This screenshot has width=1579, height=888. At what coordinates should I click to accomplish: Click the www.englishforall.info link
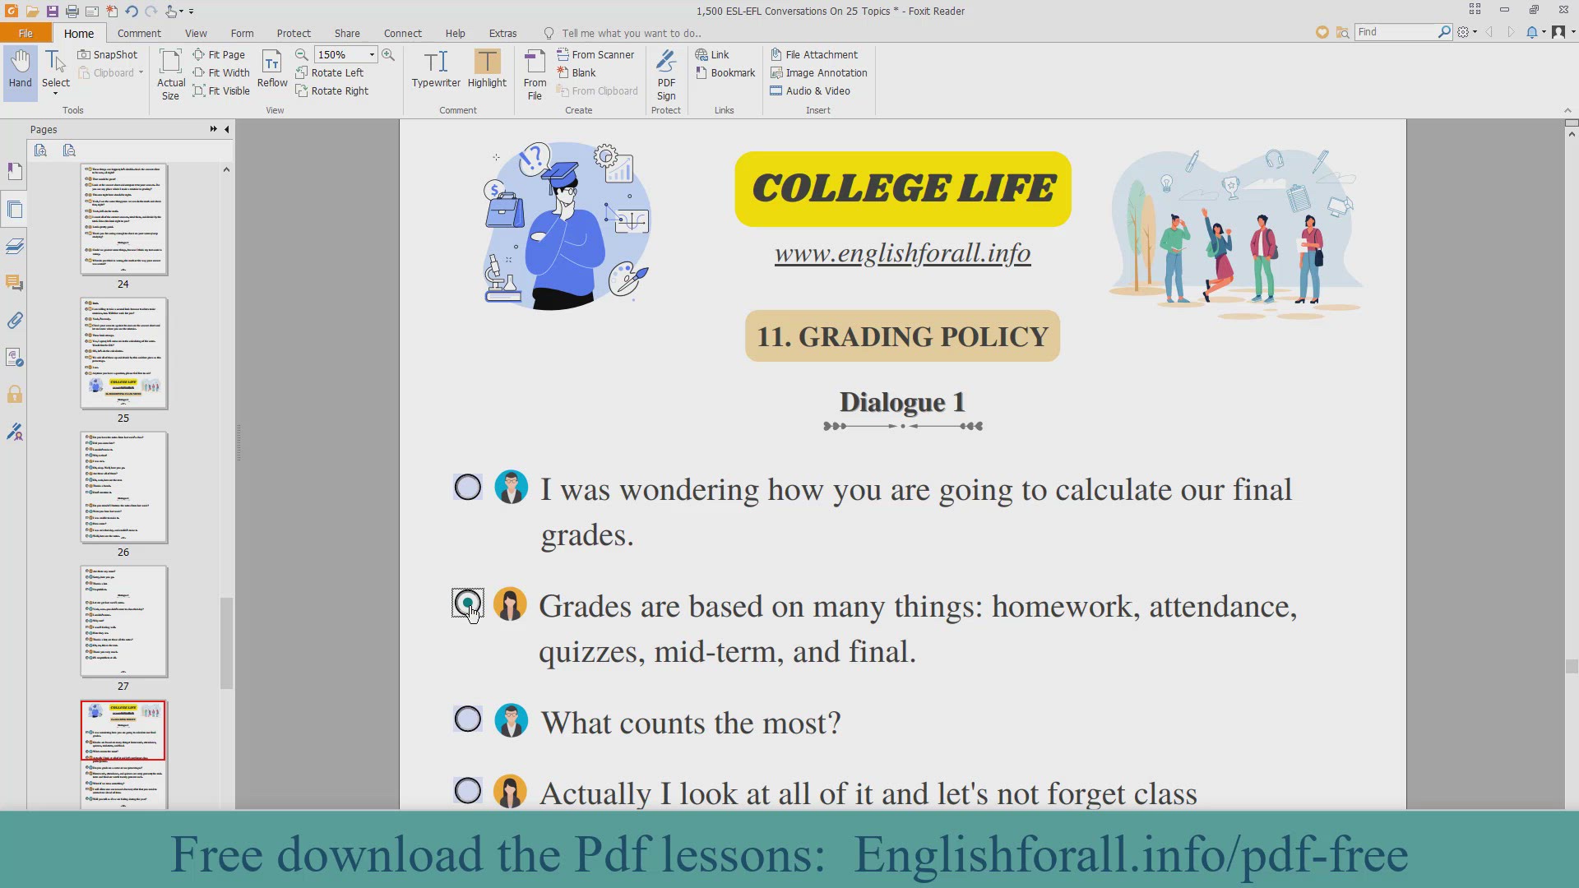click(x=902, y=253)
